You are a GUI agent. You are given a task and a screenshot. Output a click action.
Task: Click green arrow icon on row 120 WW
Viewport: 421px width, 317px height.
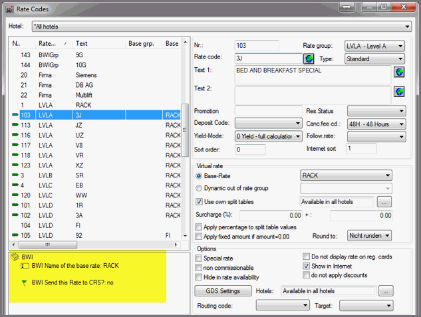point(15,195)
